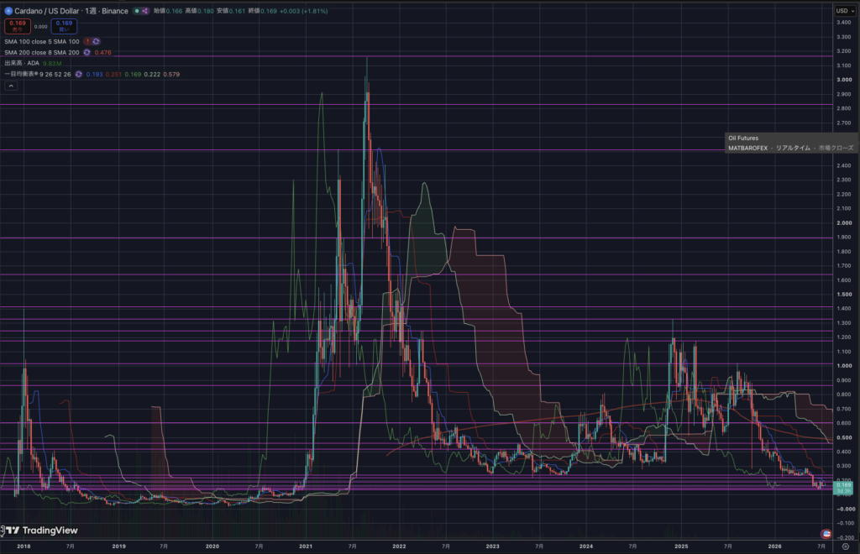Image resolution: width=860 pixels, height=554 pixels.
Task: Select the 一目均衡表 9 26 52 26 legend
Action: click(37, 75)
